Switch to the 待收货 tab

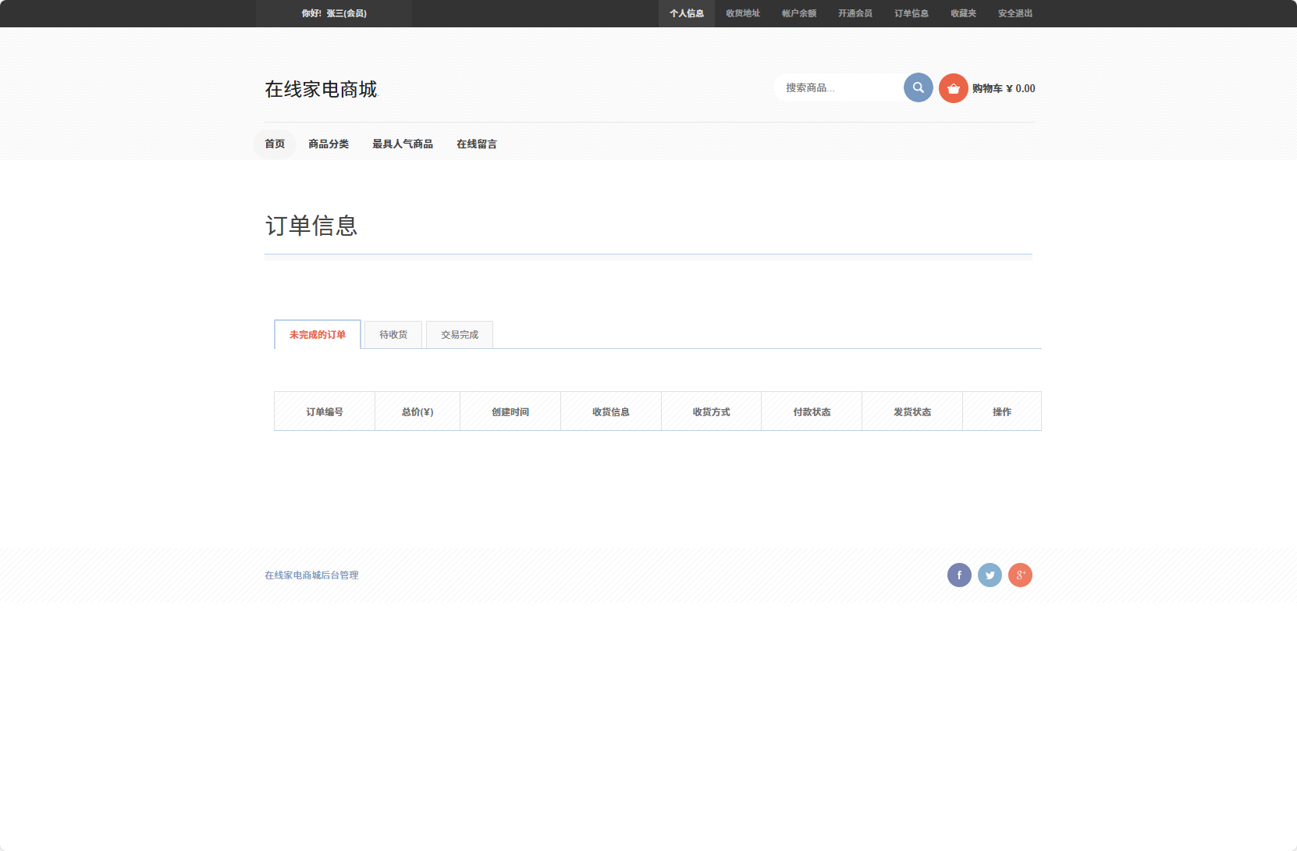393,334
